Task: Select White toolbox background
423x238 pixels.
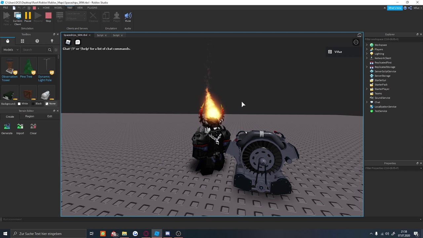Action: 23,104
